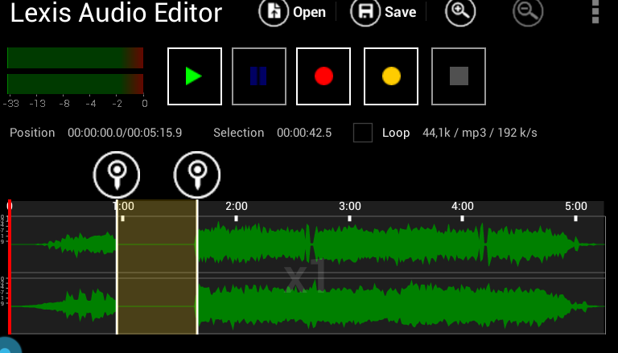Open the overflow menu with three dots
Viewport: 618px width, 353px height.
595,12
